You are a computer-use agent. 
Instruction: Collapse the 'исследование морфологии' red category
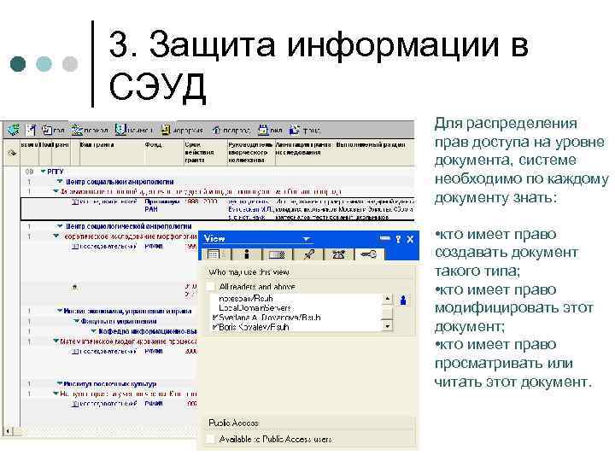click(x=56, y=236)
